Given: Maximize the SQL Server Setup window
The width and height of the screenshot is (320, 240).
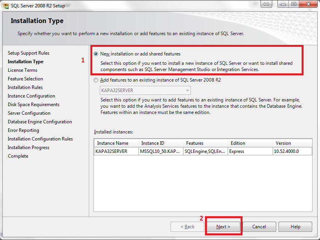Looking at the screenshot, I should (294, 4).
